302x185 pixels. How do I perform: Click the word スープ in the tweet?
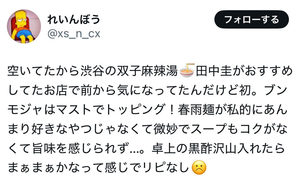[209, 129]
